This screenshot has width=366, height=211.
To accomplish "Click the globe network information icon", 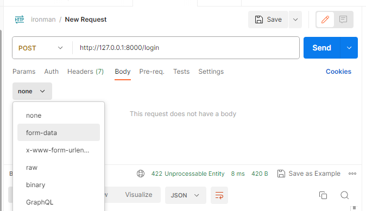I will click(x=141, y=174).
